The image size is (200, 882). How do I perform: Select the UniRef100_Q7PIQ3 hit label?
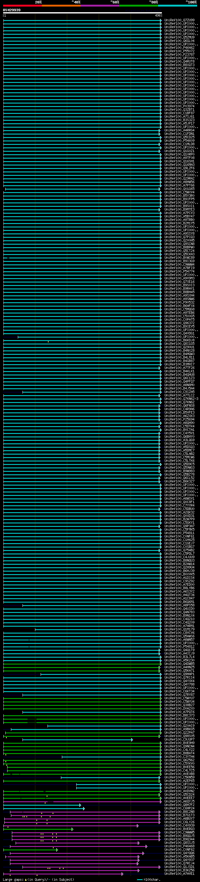tap(179, 237)
